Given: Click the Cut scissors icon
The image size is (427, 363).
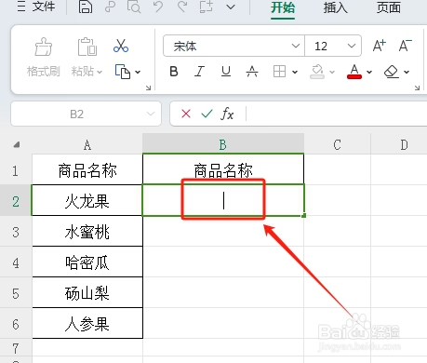Looking at the screenshot, I should click(121, 46).
